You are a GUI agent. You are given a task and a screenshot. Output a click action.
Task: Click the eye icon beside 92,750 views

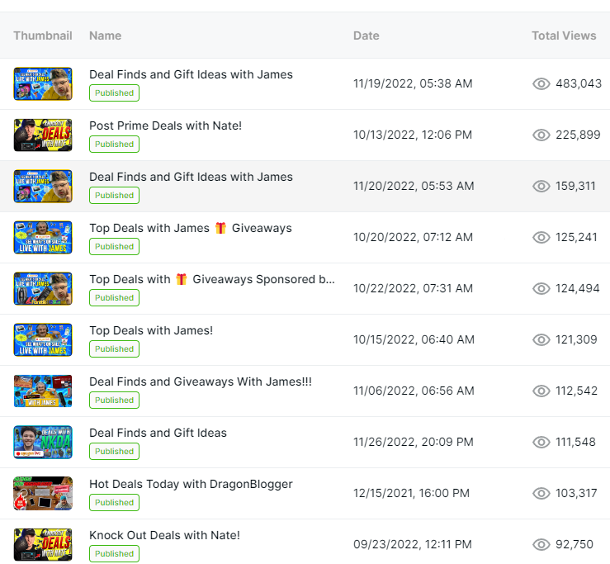[x=541, y=544]
